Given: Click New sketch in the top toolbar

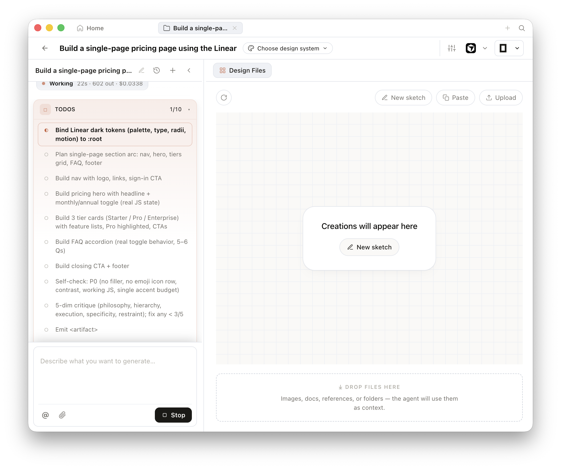Looking at the screenshot, I should [403, 98].
